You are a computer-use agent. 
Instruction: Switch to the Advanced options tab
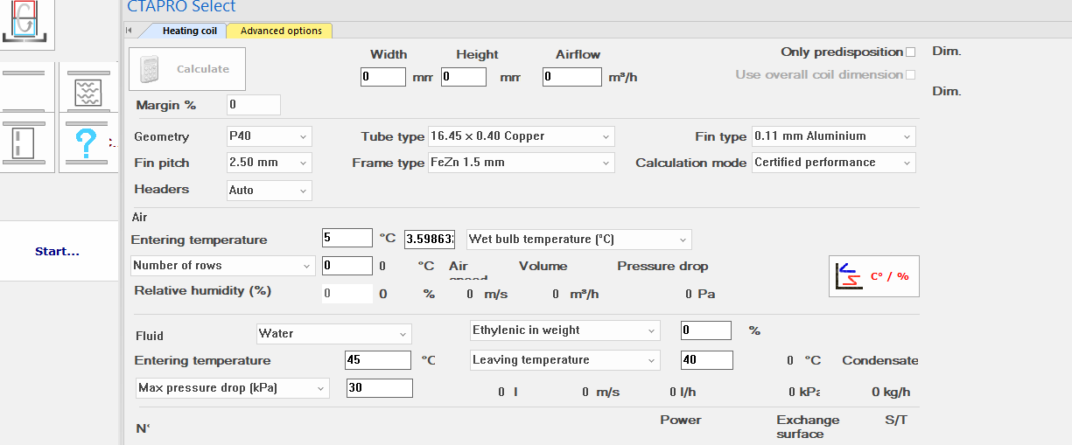[281, 31]
